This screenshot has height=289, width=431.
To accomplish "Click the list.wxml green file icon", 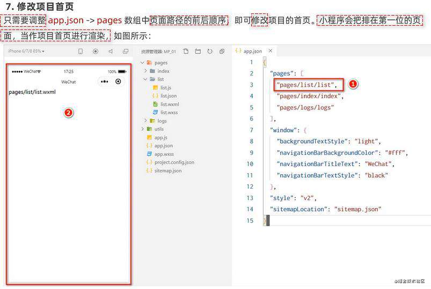I will pyautogui.click(x=155, y=104).
